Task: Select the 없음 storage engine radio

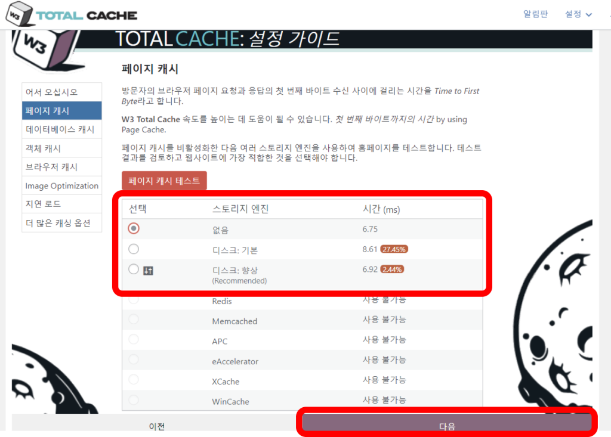Action: pos(134,228)
